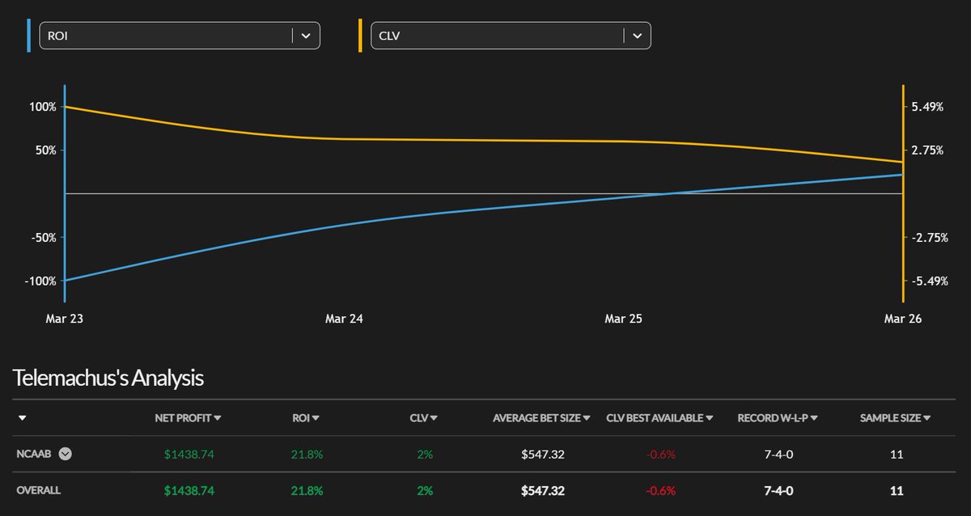
Task: Click NCAAB sample size 11
Action: [897, 455]
